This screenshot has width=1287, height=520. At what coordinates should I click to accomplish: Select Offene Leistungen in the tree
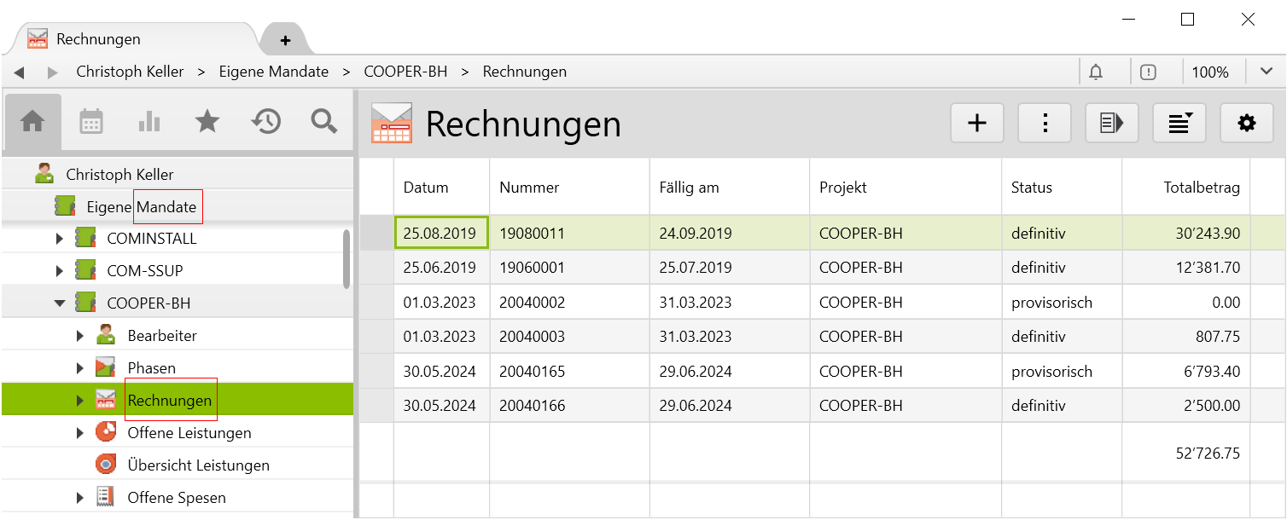[x=189, y=433]
